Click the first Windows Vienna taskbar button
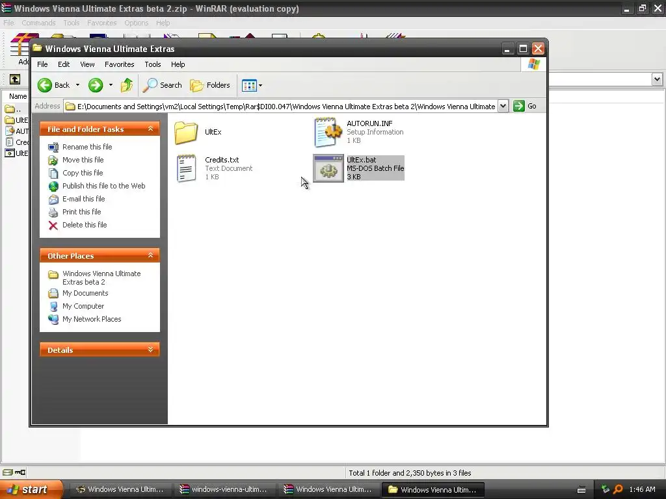The image size is (666, 499). point(120,489)
